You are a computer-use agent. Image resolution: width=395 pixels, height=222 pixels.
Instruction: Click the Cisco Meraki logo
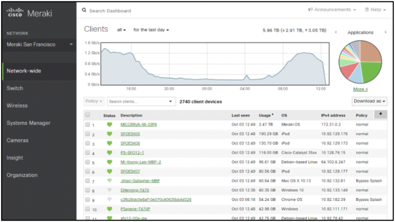pos(29,13)
